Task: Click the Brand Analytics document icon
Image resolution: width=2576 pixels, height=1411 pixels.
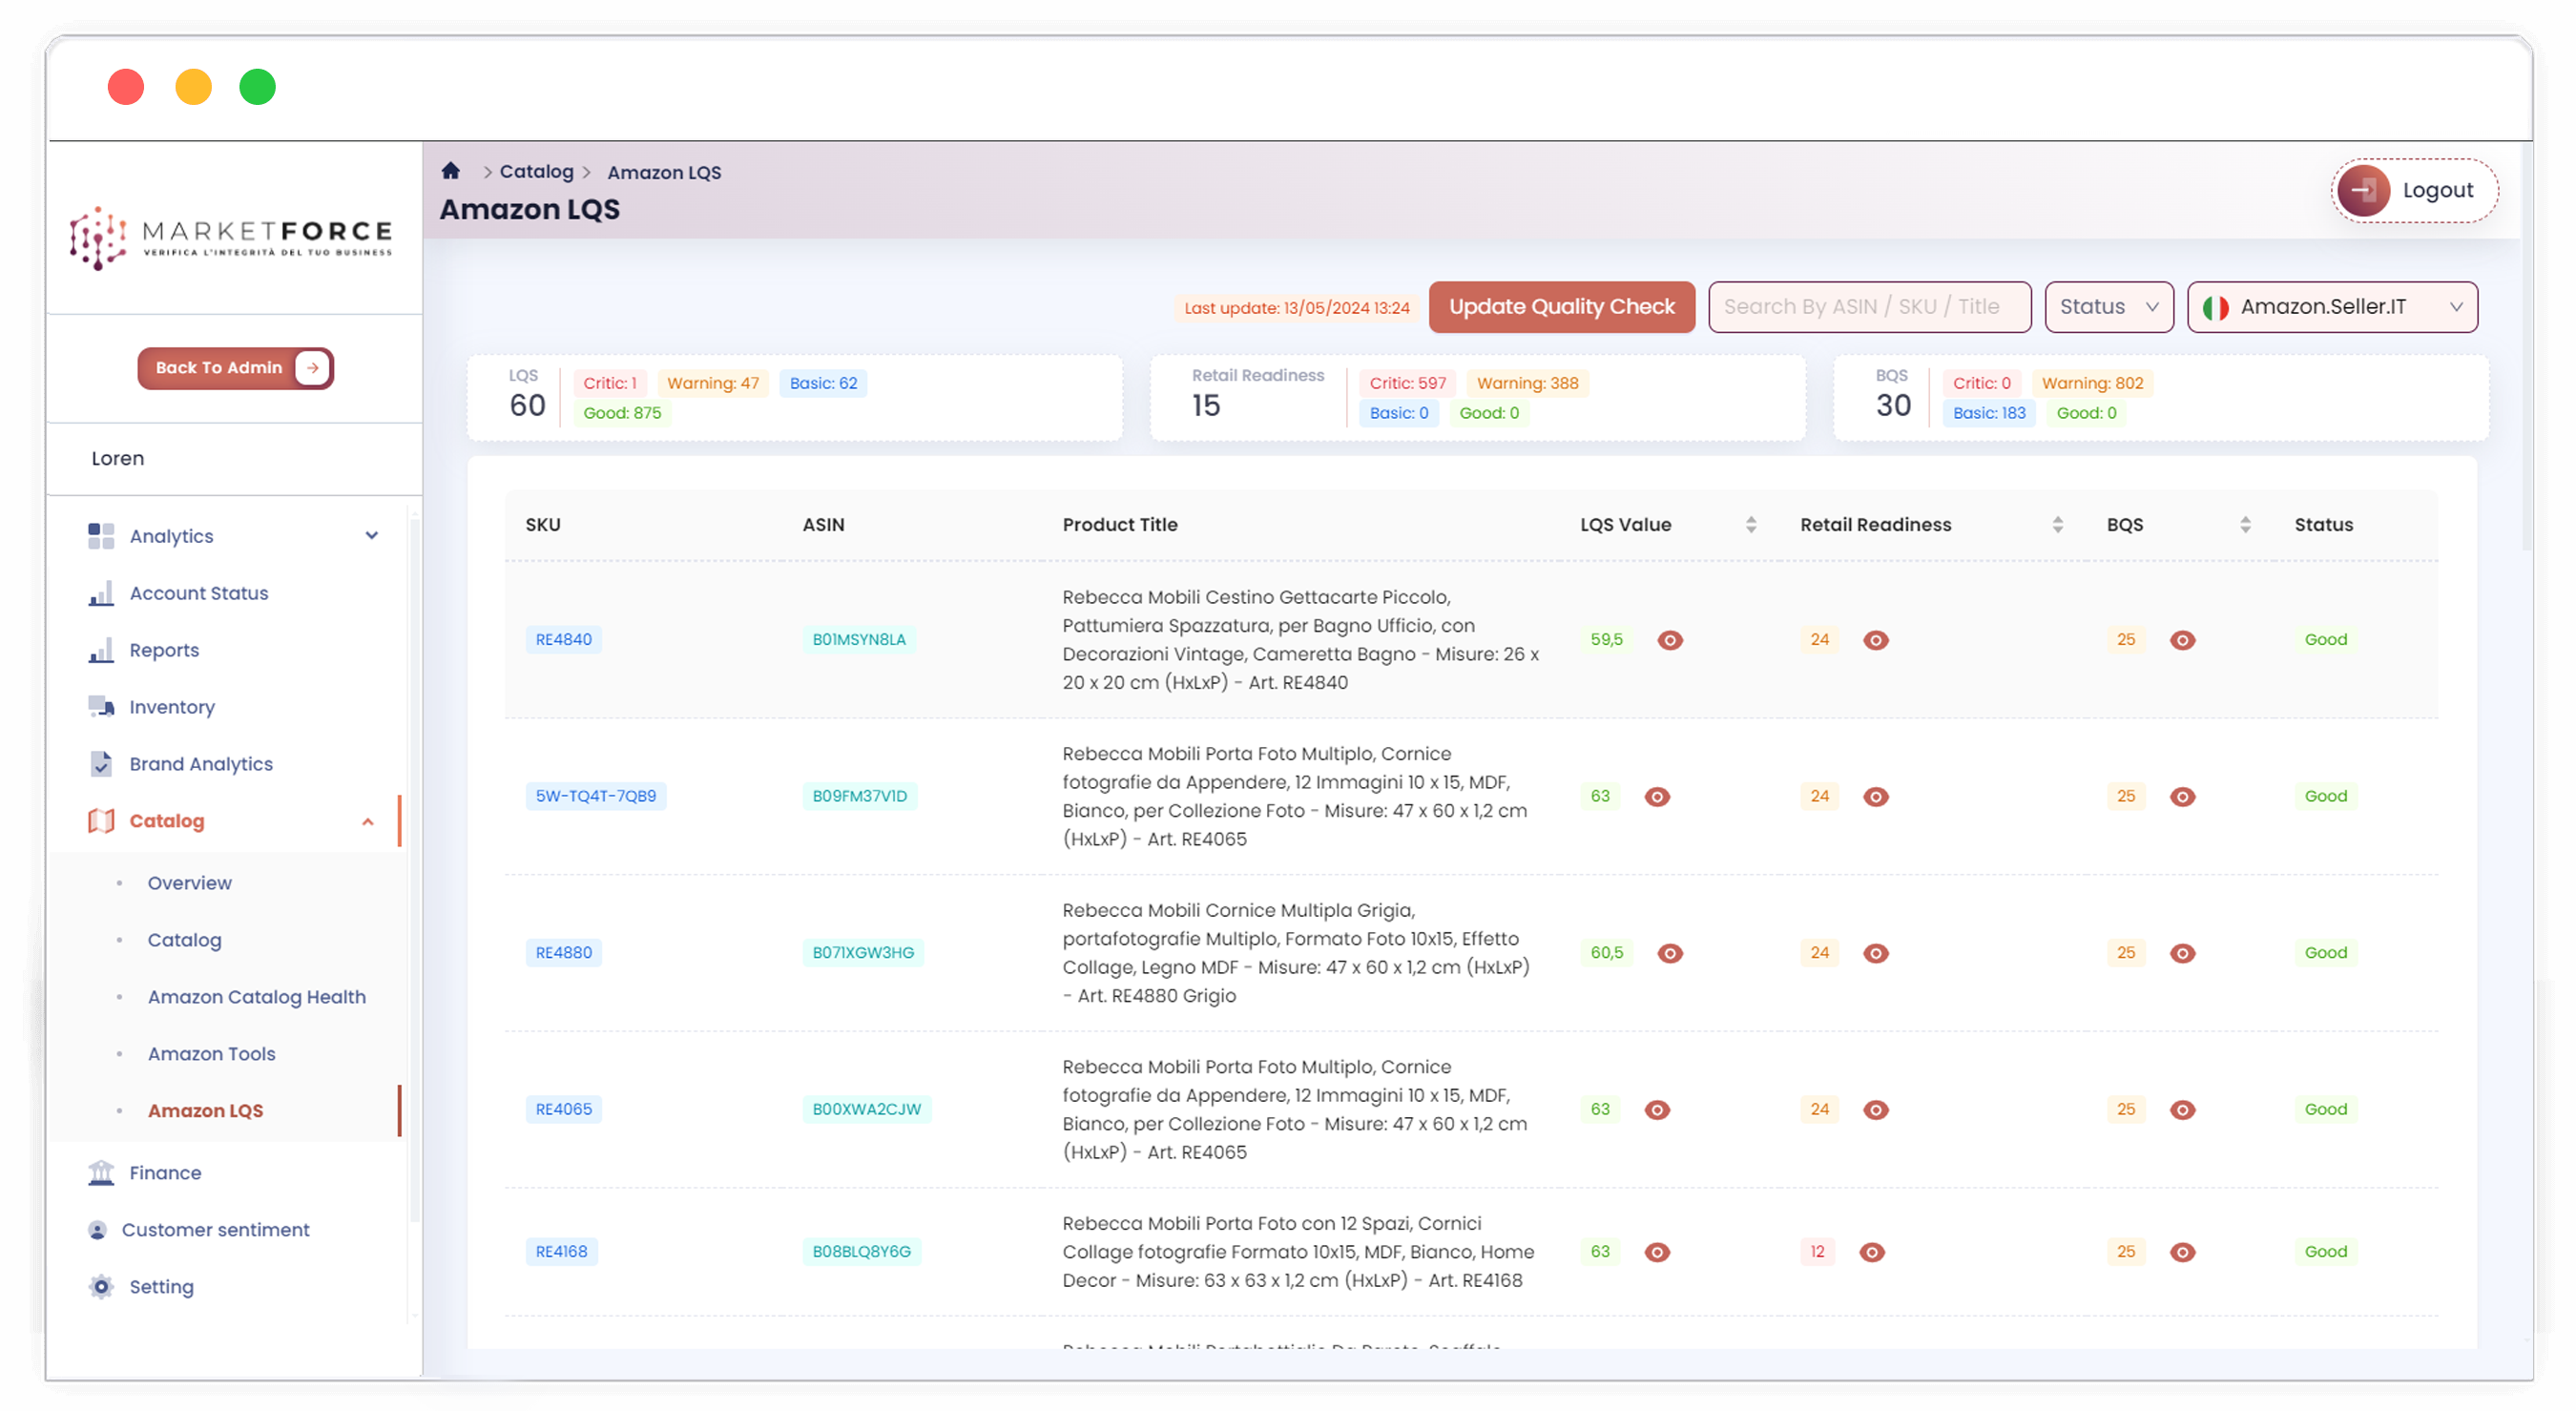Action: point(101,764)
